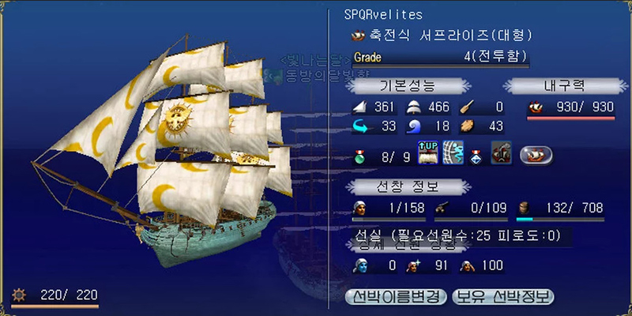
Task: Select the 선창 정보 section header
Action: [408, 187]
